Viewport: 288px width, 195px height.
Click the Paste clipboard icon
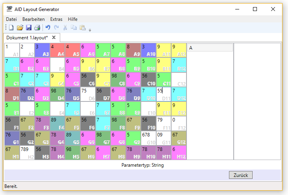click(82, 28)
